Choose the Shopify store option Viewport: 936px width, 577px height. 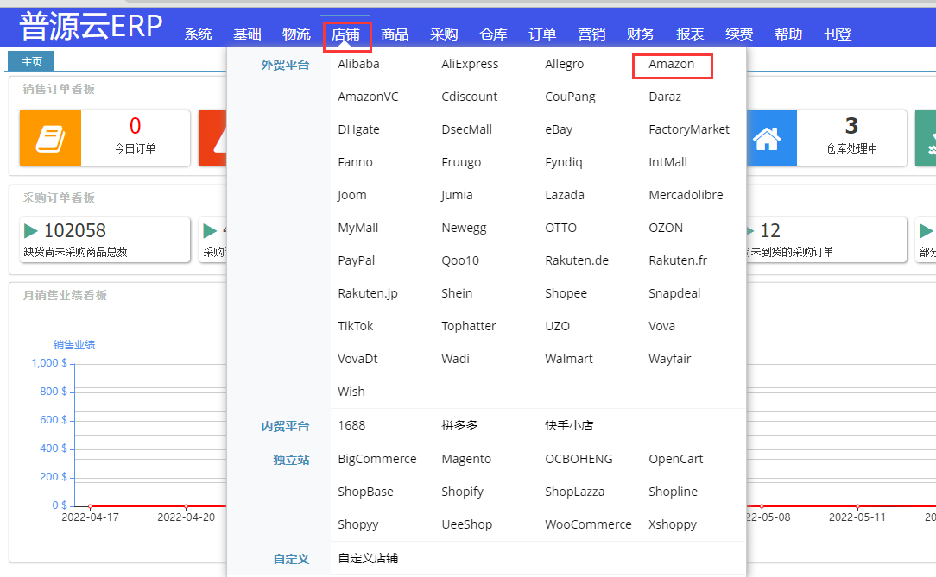pyautogui.click(x=463, y=492)
